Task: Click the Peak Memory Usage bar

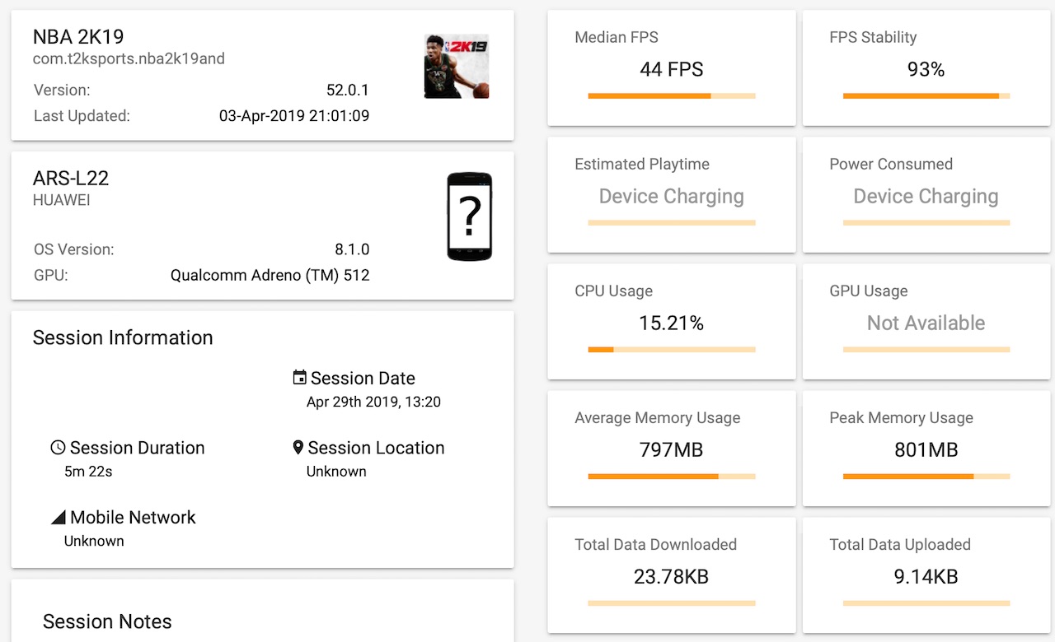Action: point(926,477)
